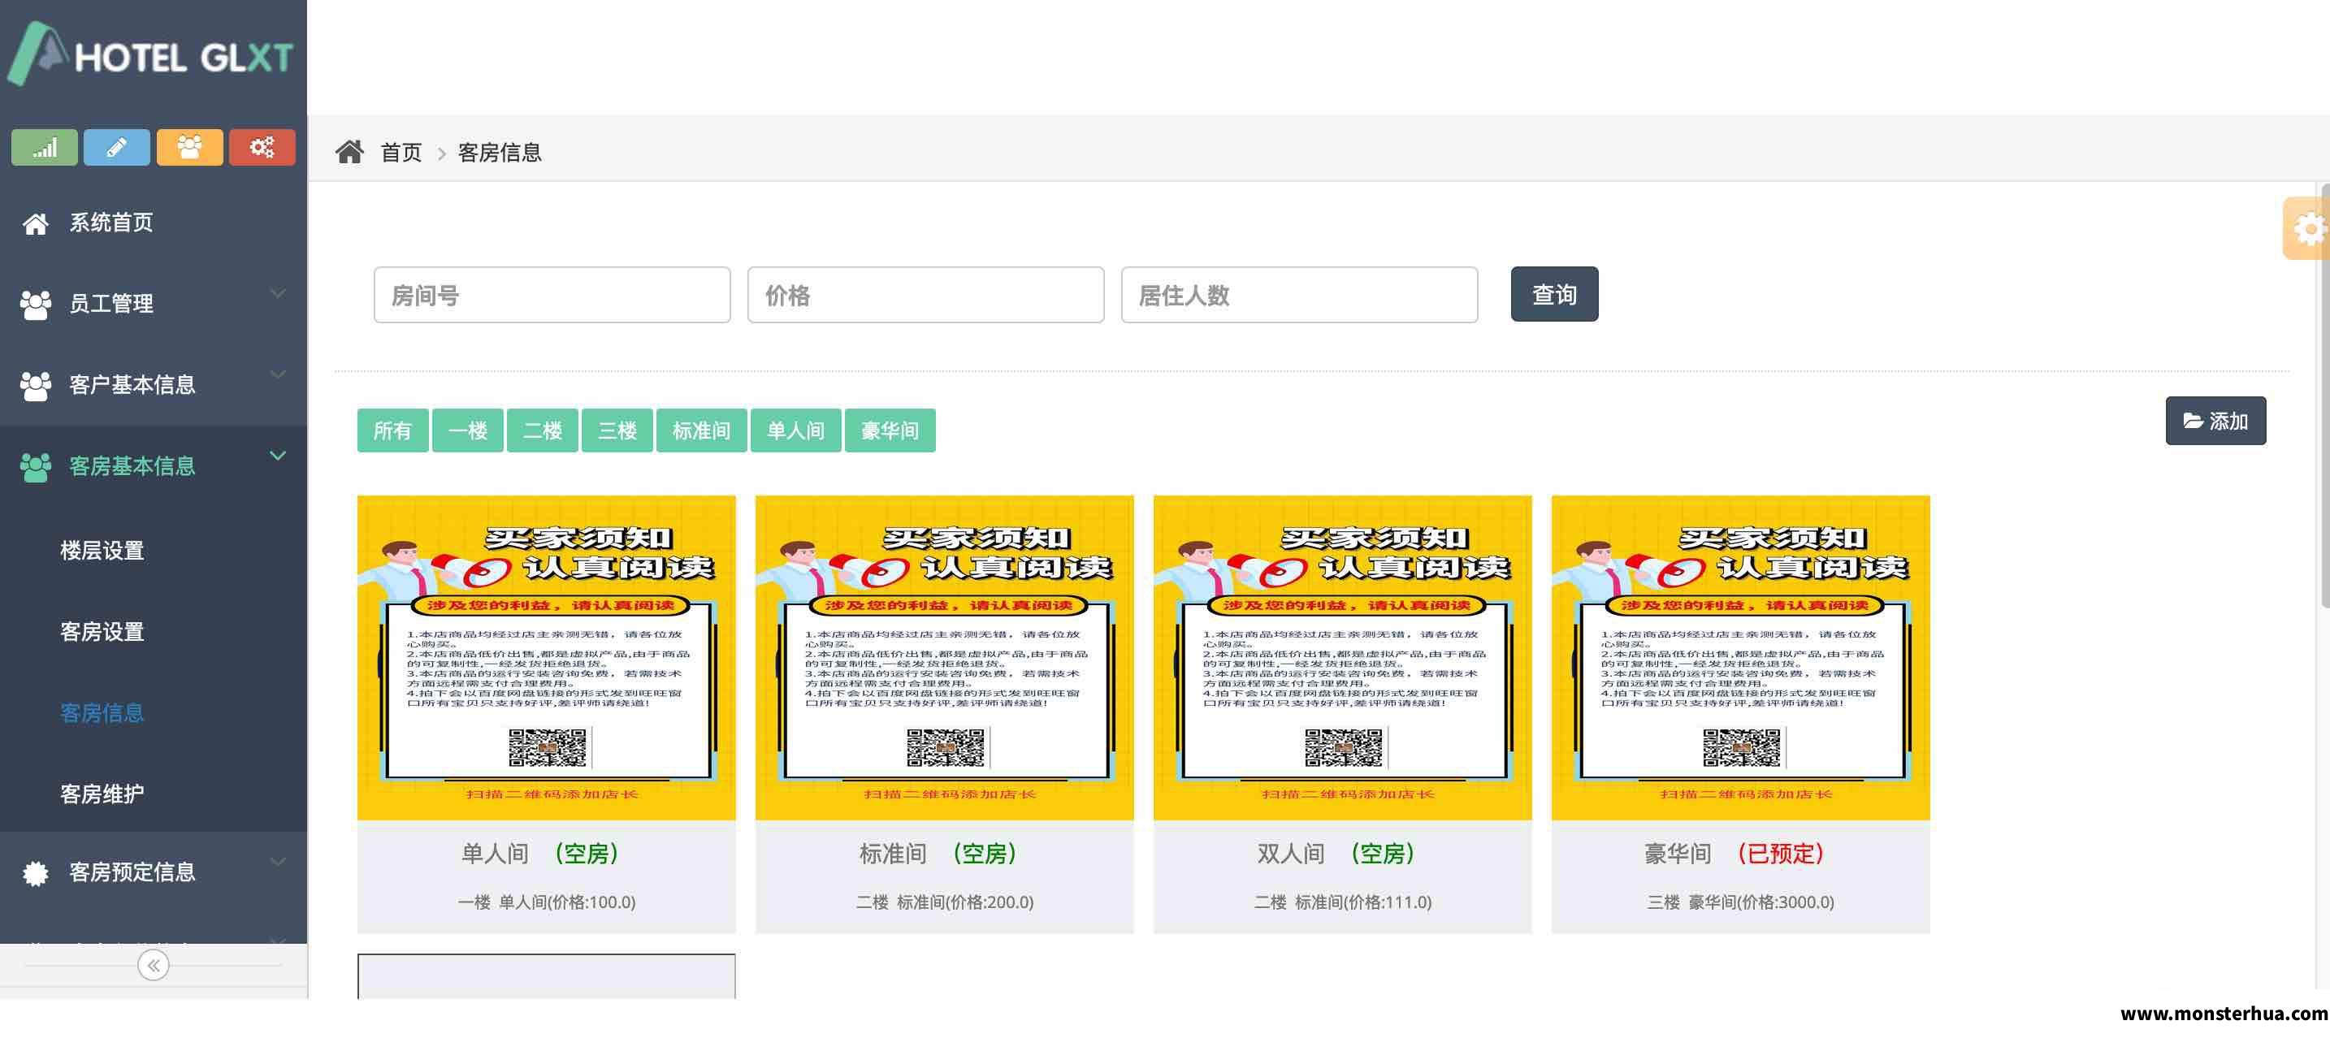2330x1038 pixels.
Task: Click the red gears settings shortcut button
Action: pyautogui.click(x=262, y=147)
